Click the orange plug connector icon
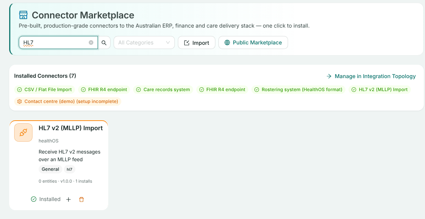 [23, 133]
